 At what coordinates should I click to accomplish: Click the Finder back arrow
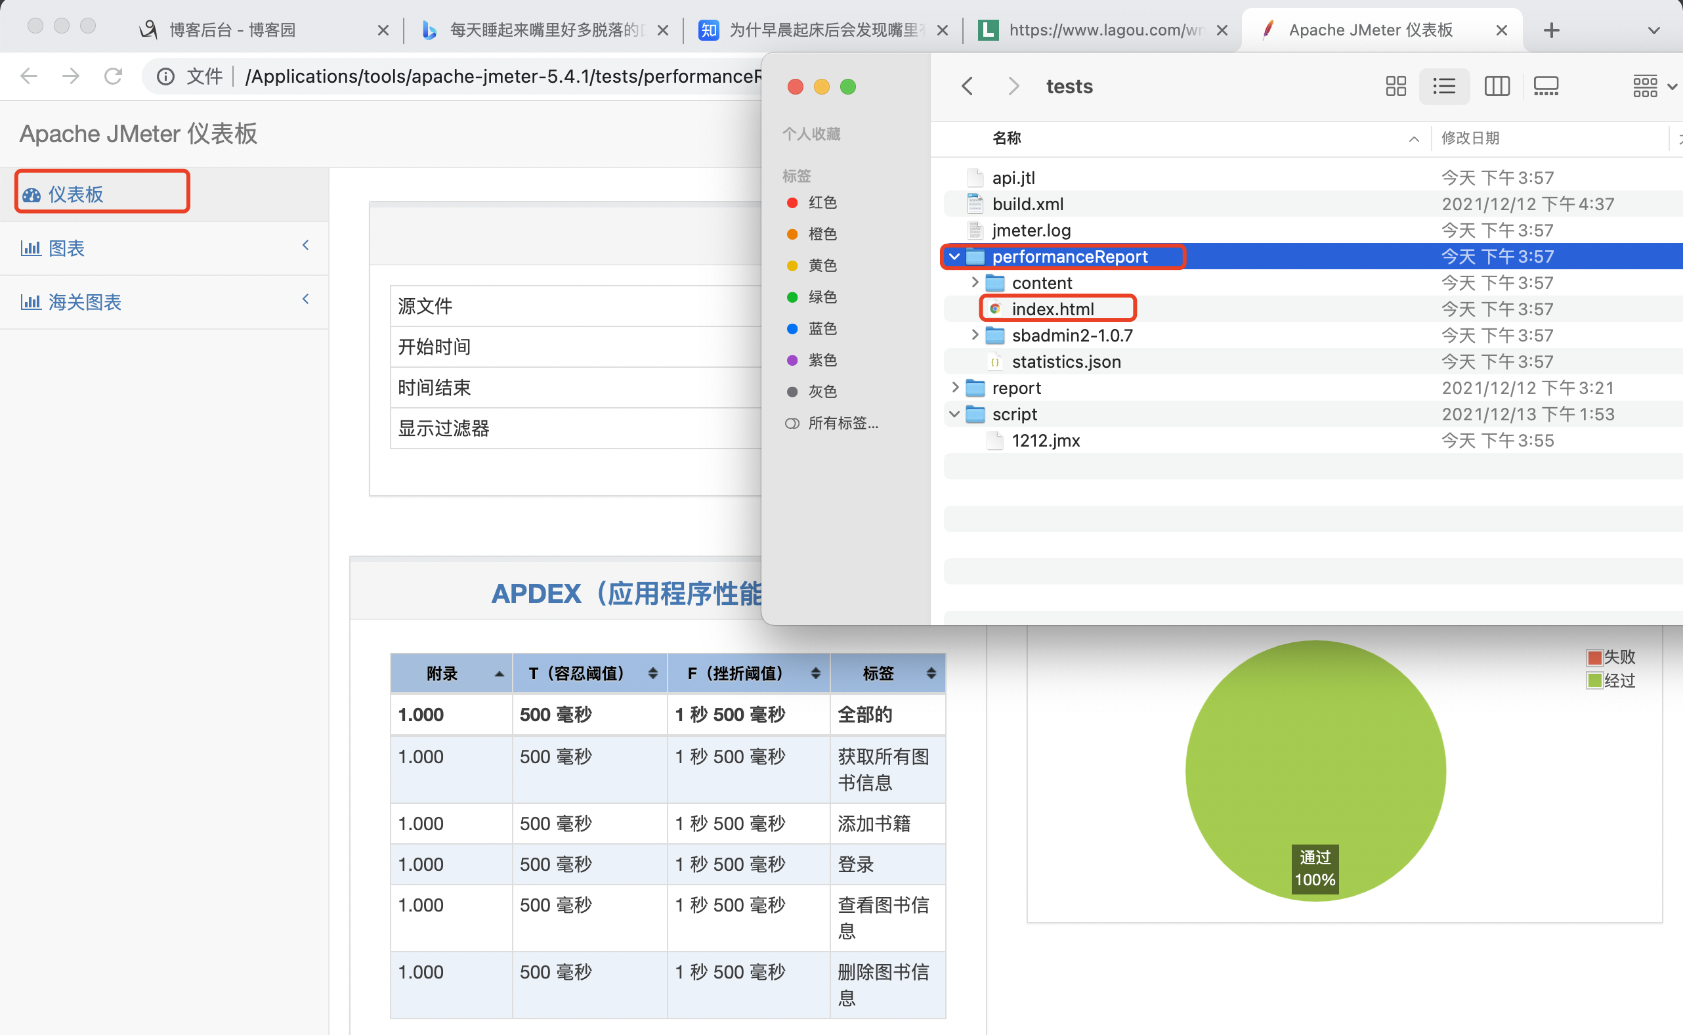point(968,86)
